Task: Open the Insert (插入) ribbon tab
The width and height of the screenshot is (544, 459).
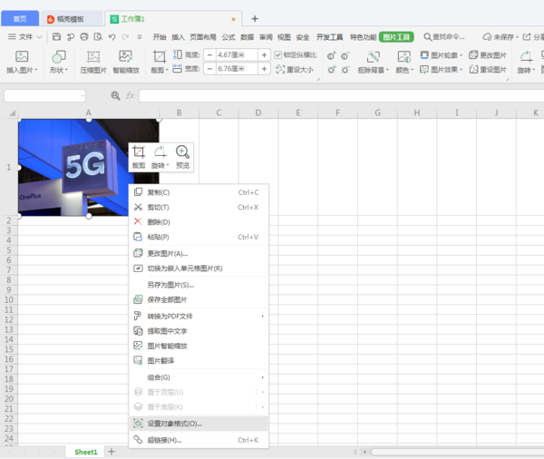Action: (178, 37)
